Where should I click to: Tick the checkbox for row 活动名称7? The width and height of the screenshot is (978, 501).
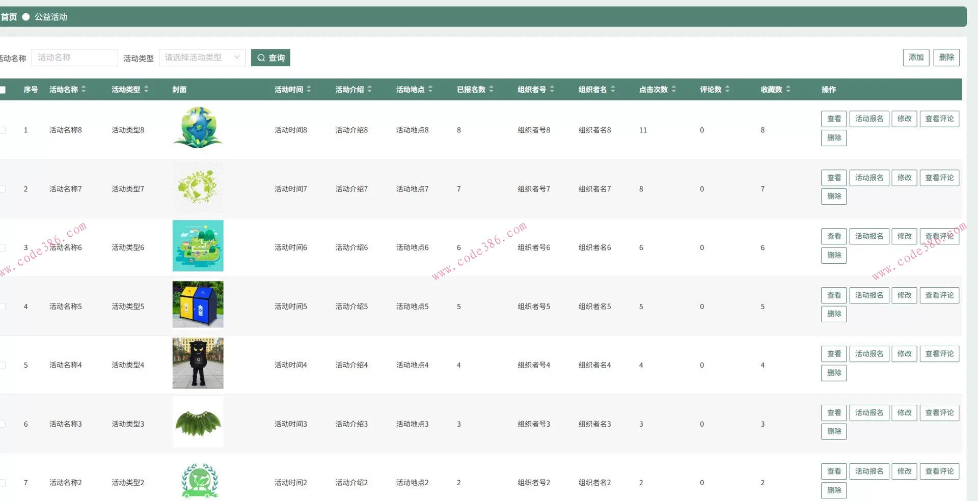tap(2, 189)
